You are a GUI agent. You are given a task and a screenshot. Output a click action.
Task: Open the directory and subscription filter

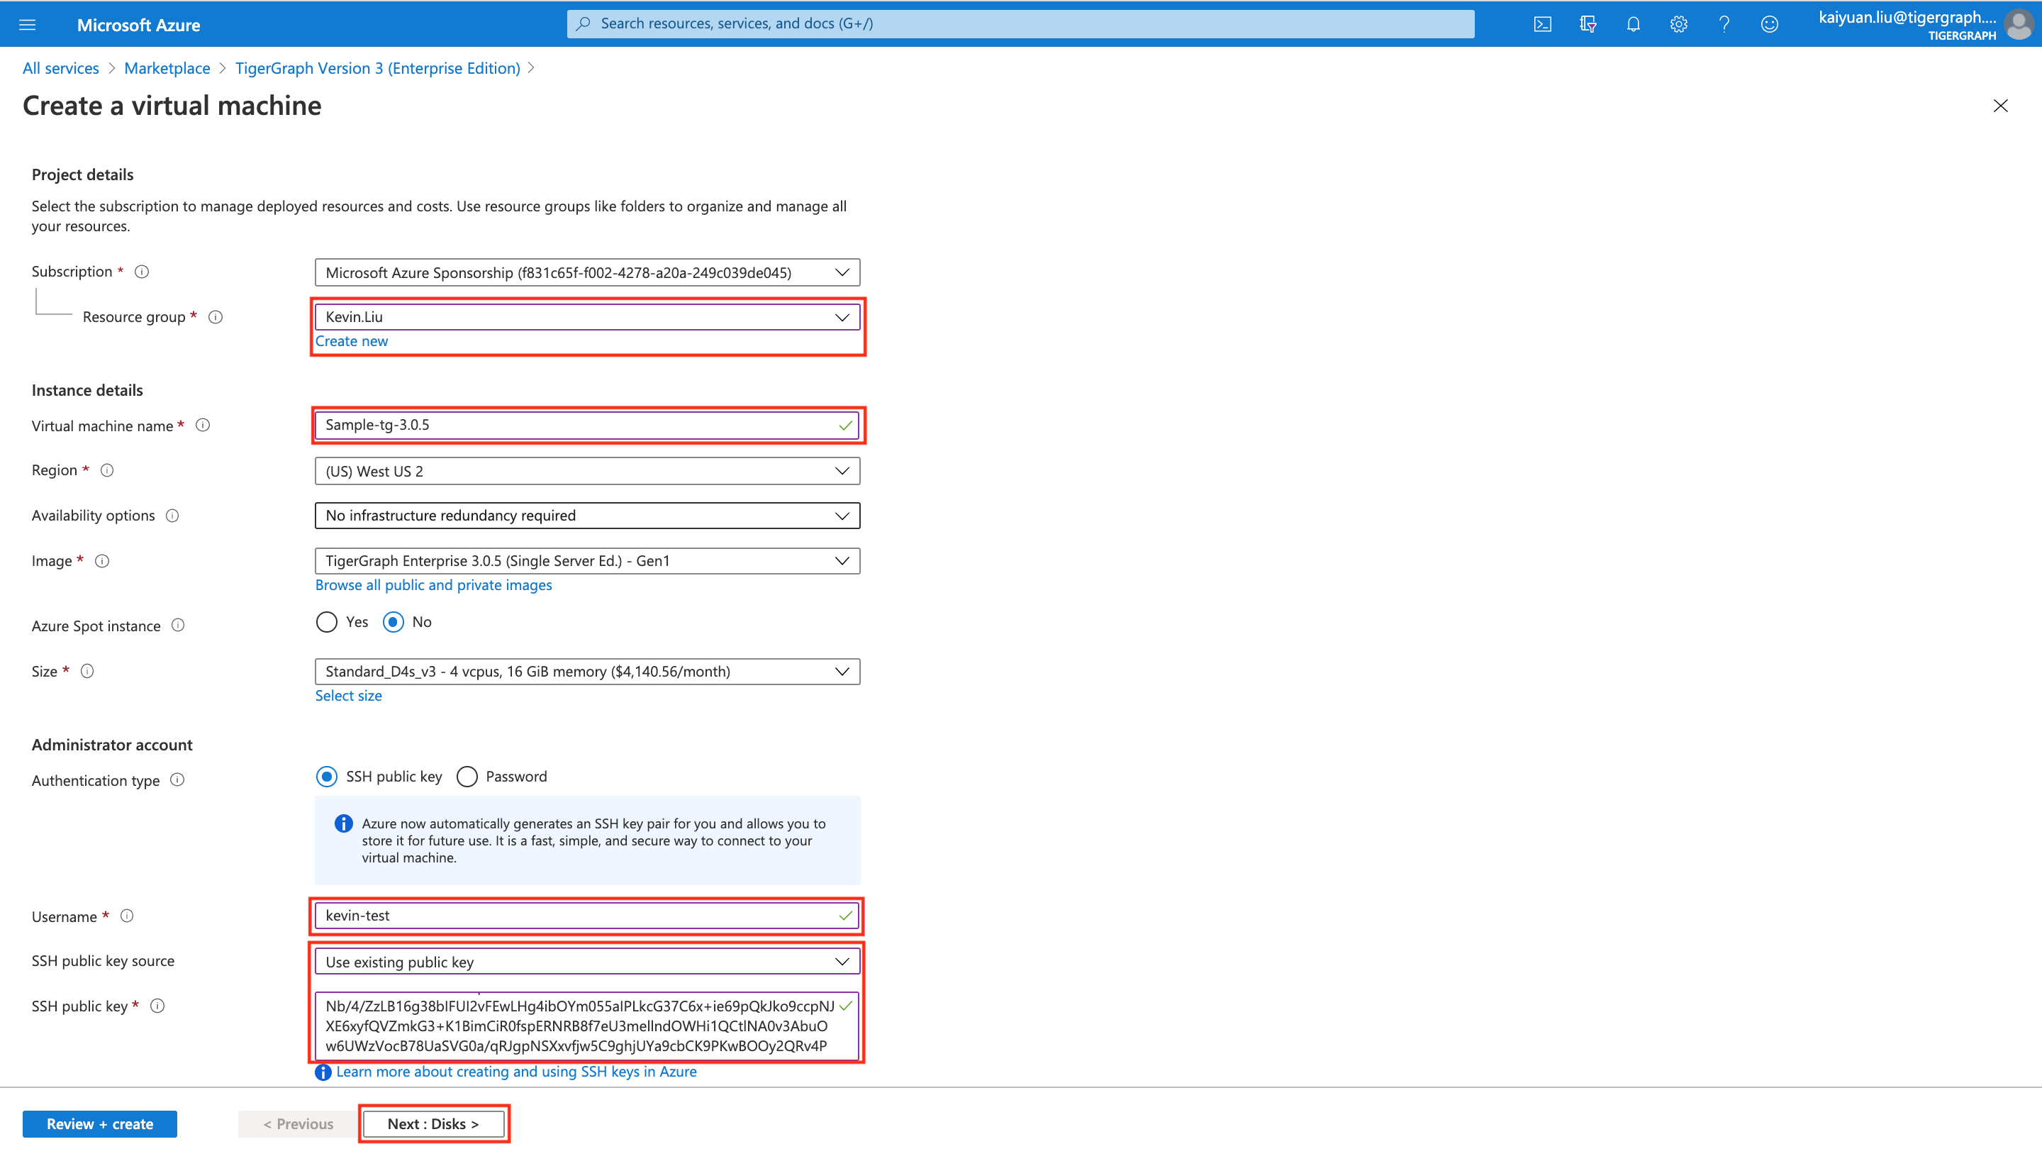pos(1588,23)
